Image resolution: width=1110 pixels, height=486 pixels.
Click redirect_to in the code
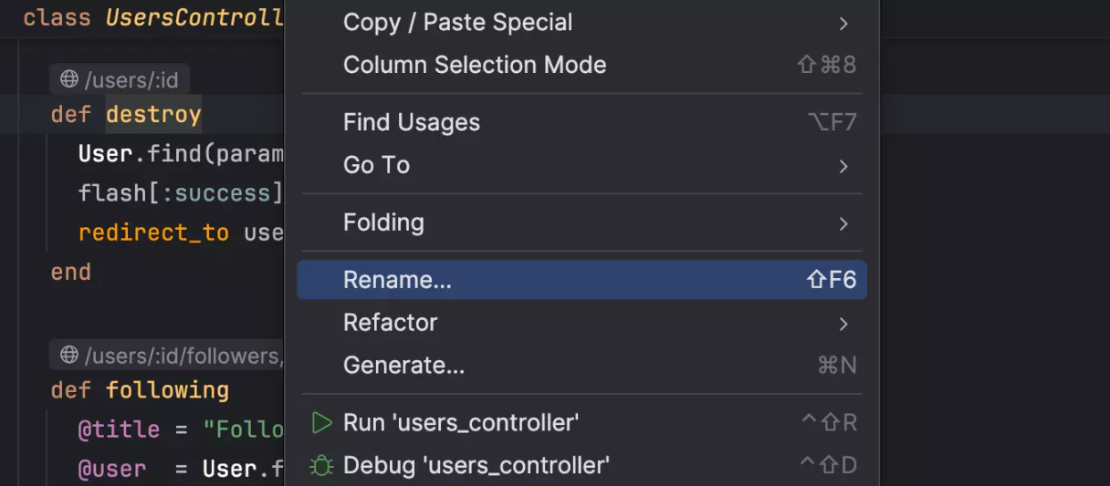pos(152,233)
